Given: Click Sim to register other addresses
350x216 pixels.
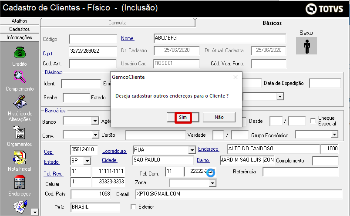Looking at the screenshot, I should coord(183,117).
